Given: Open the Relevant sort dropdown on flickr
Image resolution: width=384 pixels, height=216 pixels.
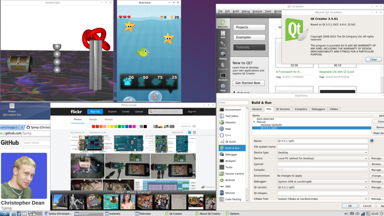Looking at the screenshot, I should pos(177,132).
